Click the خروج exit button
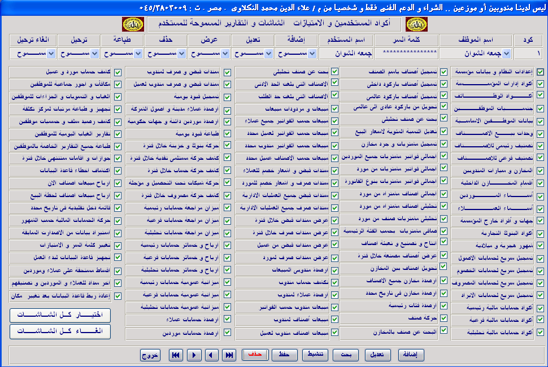The image size is (548, 367). click(x=150, y=355)
